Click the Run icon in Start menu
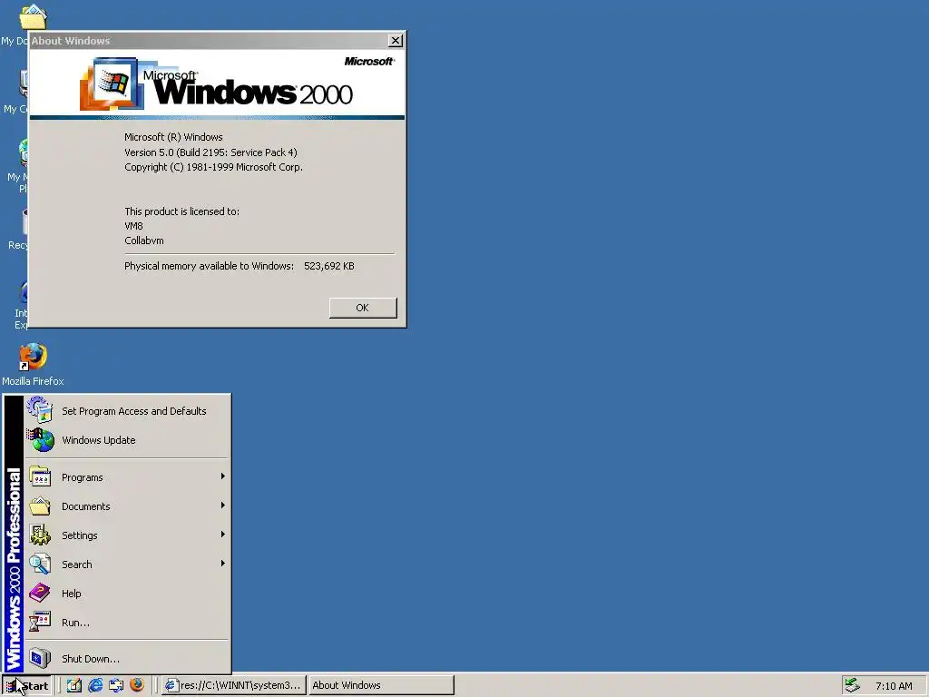Viewport: 929px width, 697px height. (40, 622)
